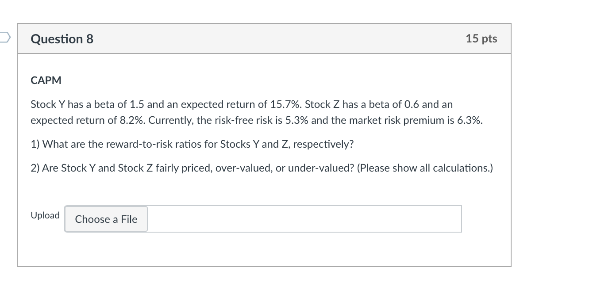Select the CAPM heading text
Screen dimensions: 593x283
[45, 80]
